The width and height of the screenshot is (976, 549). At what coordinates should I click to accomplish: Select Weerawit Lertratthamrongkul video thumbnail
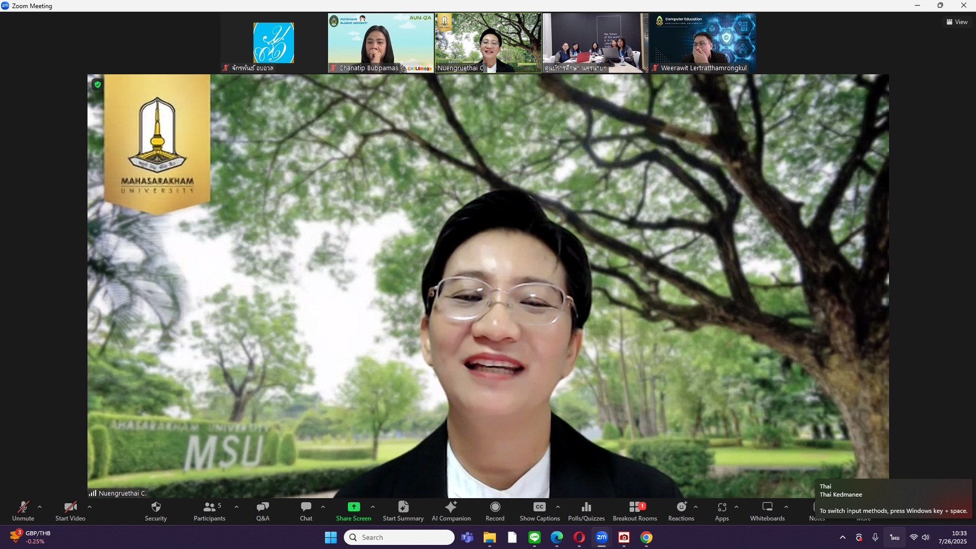(703, 43)
